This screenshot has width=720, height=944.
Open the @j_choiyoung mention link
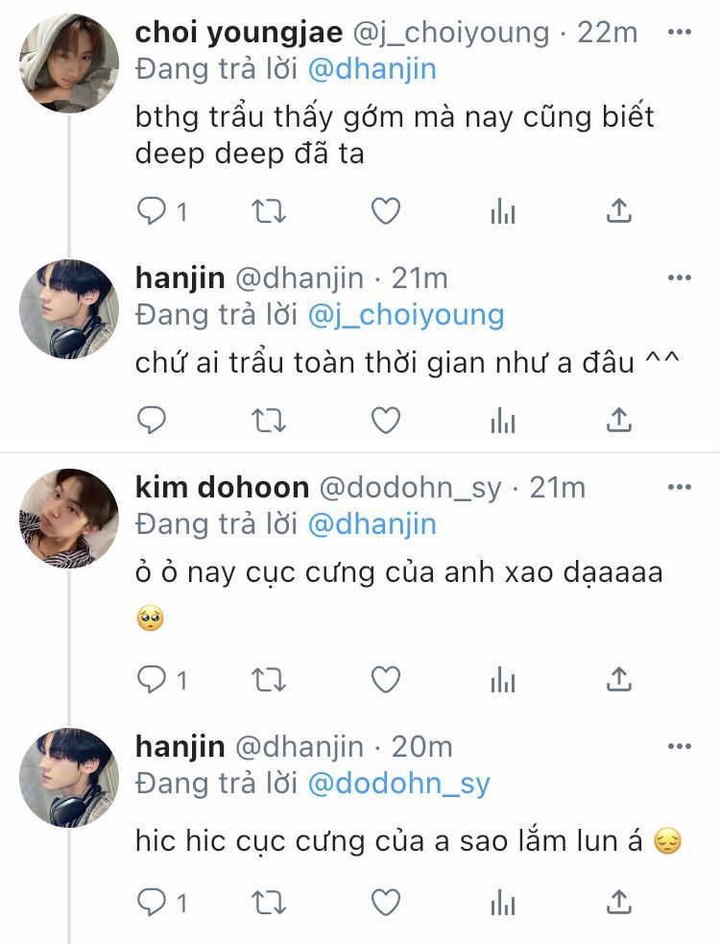pyautogui.click(x=406, y=315)
